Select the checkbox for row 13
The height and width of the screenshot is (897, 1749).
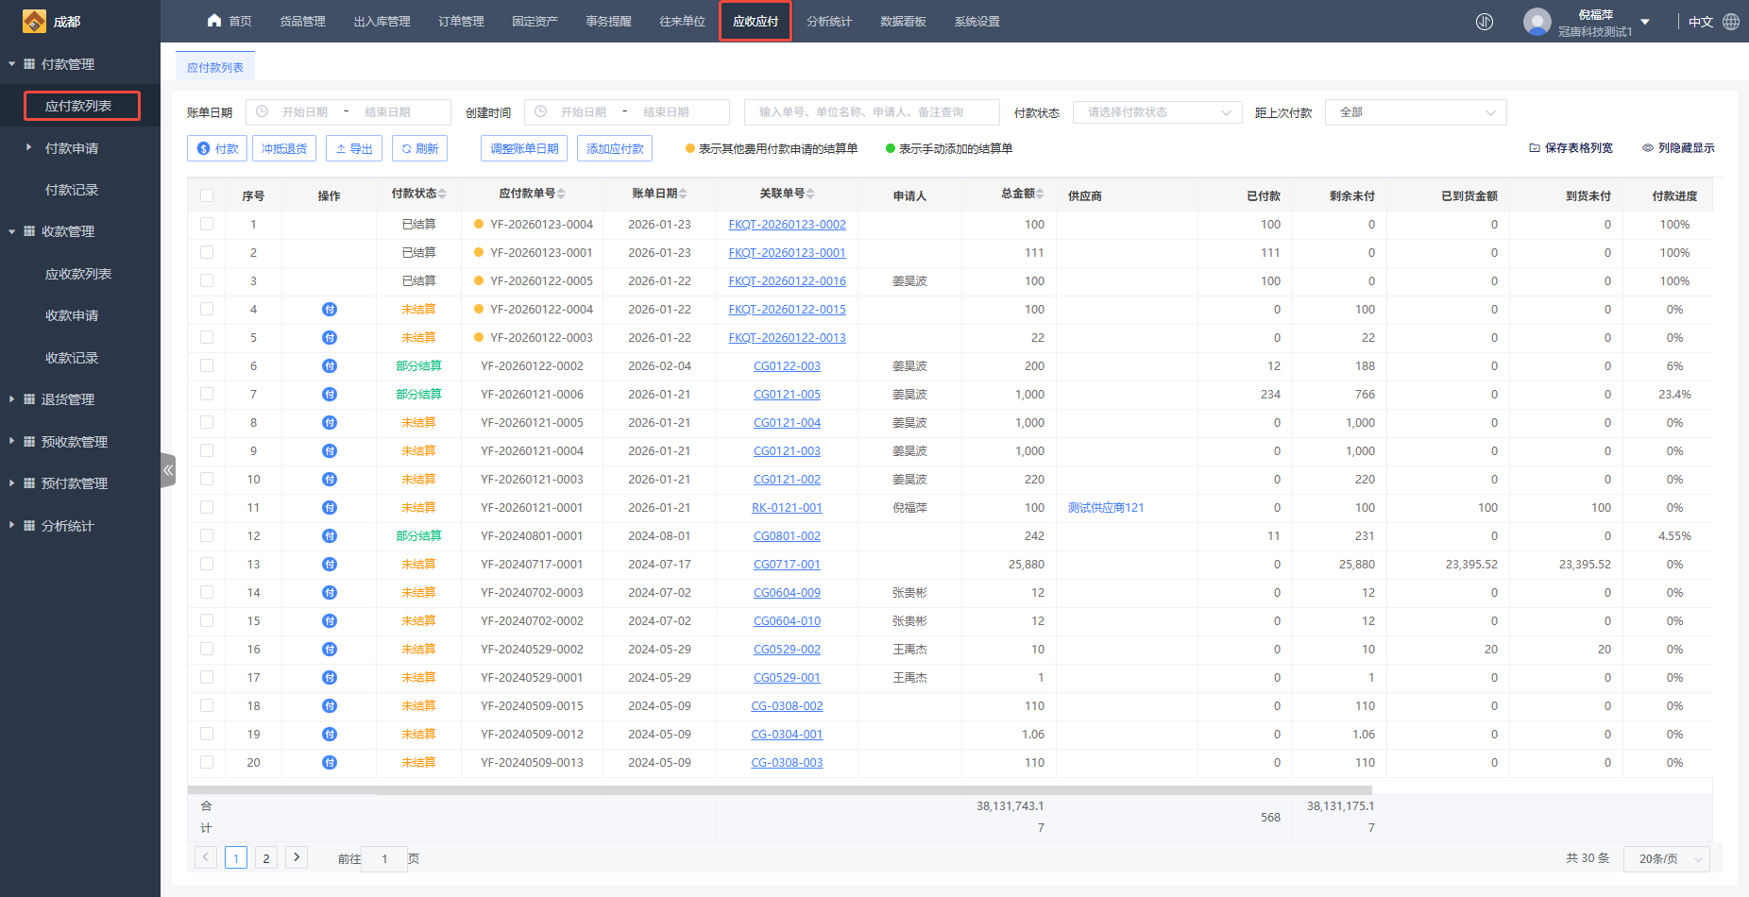207,565
